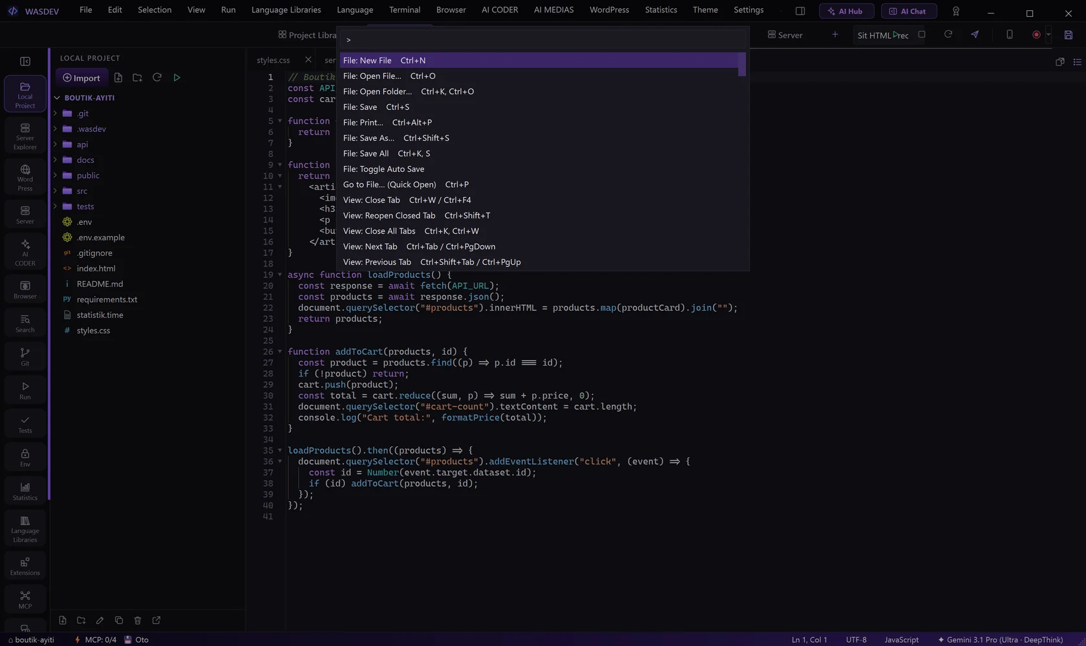Switch to the styles.css editor tab
This screenshot has width=1086, height=646.
coord(273,60)
